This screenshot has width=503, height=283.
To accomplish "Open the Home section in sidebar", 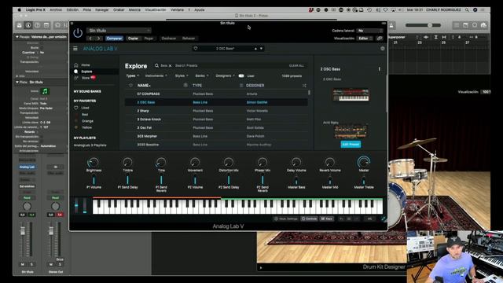I will click(86, 65).
